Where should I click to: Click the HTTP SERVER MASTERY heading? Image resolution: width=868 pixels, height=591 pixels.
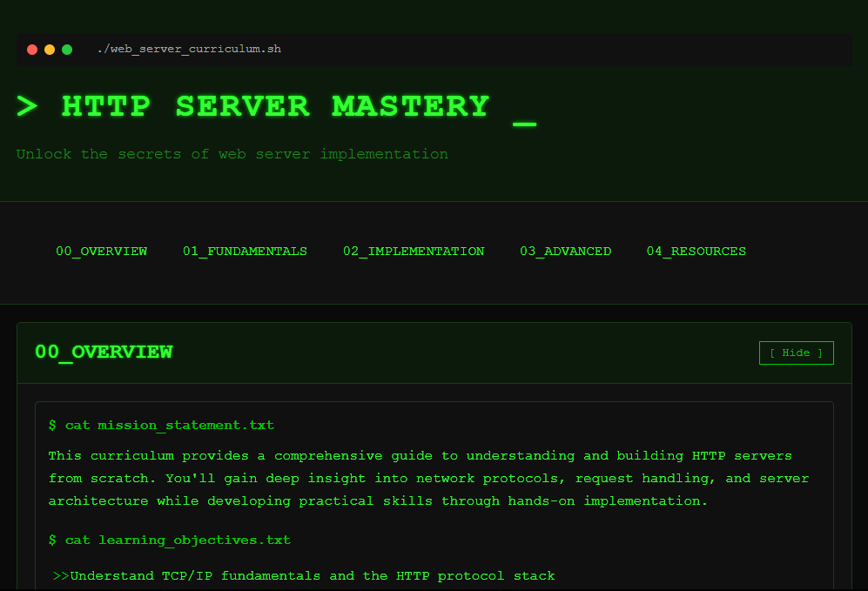click(x=275, y=106)
